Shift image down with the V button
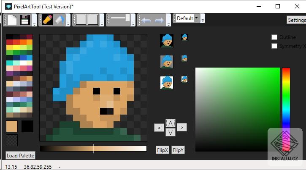Viewport: 306px width, 170px height. tap(171, 133)
